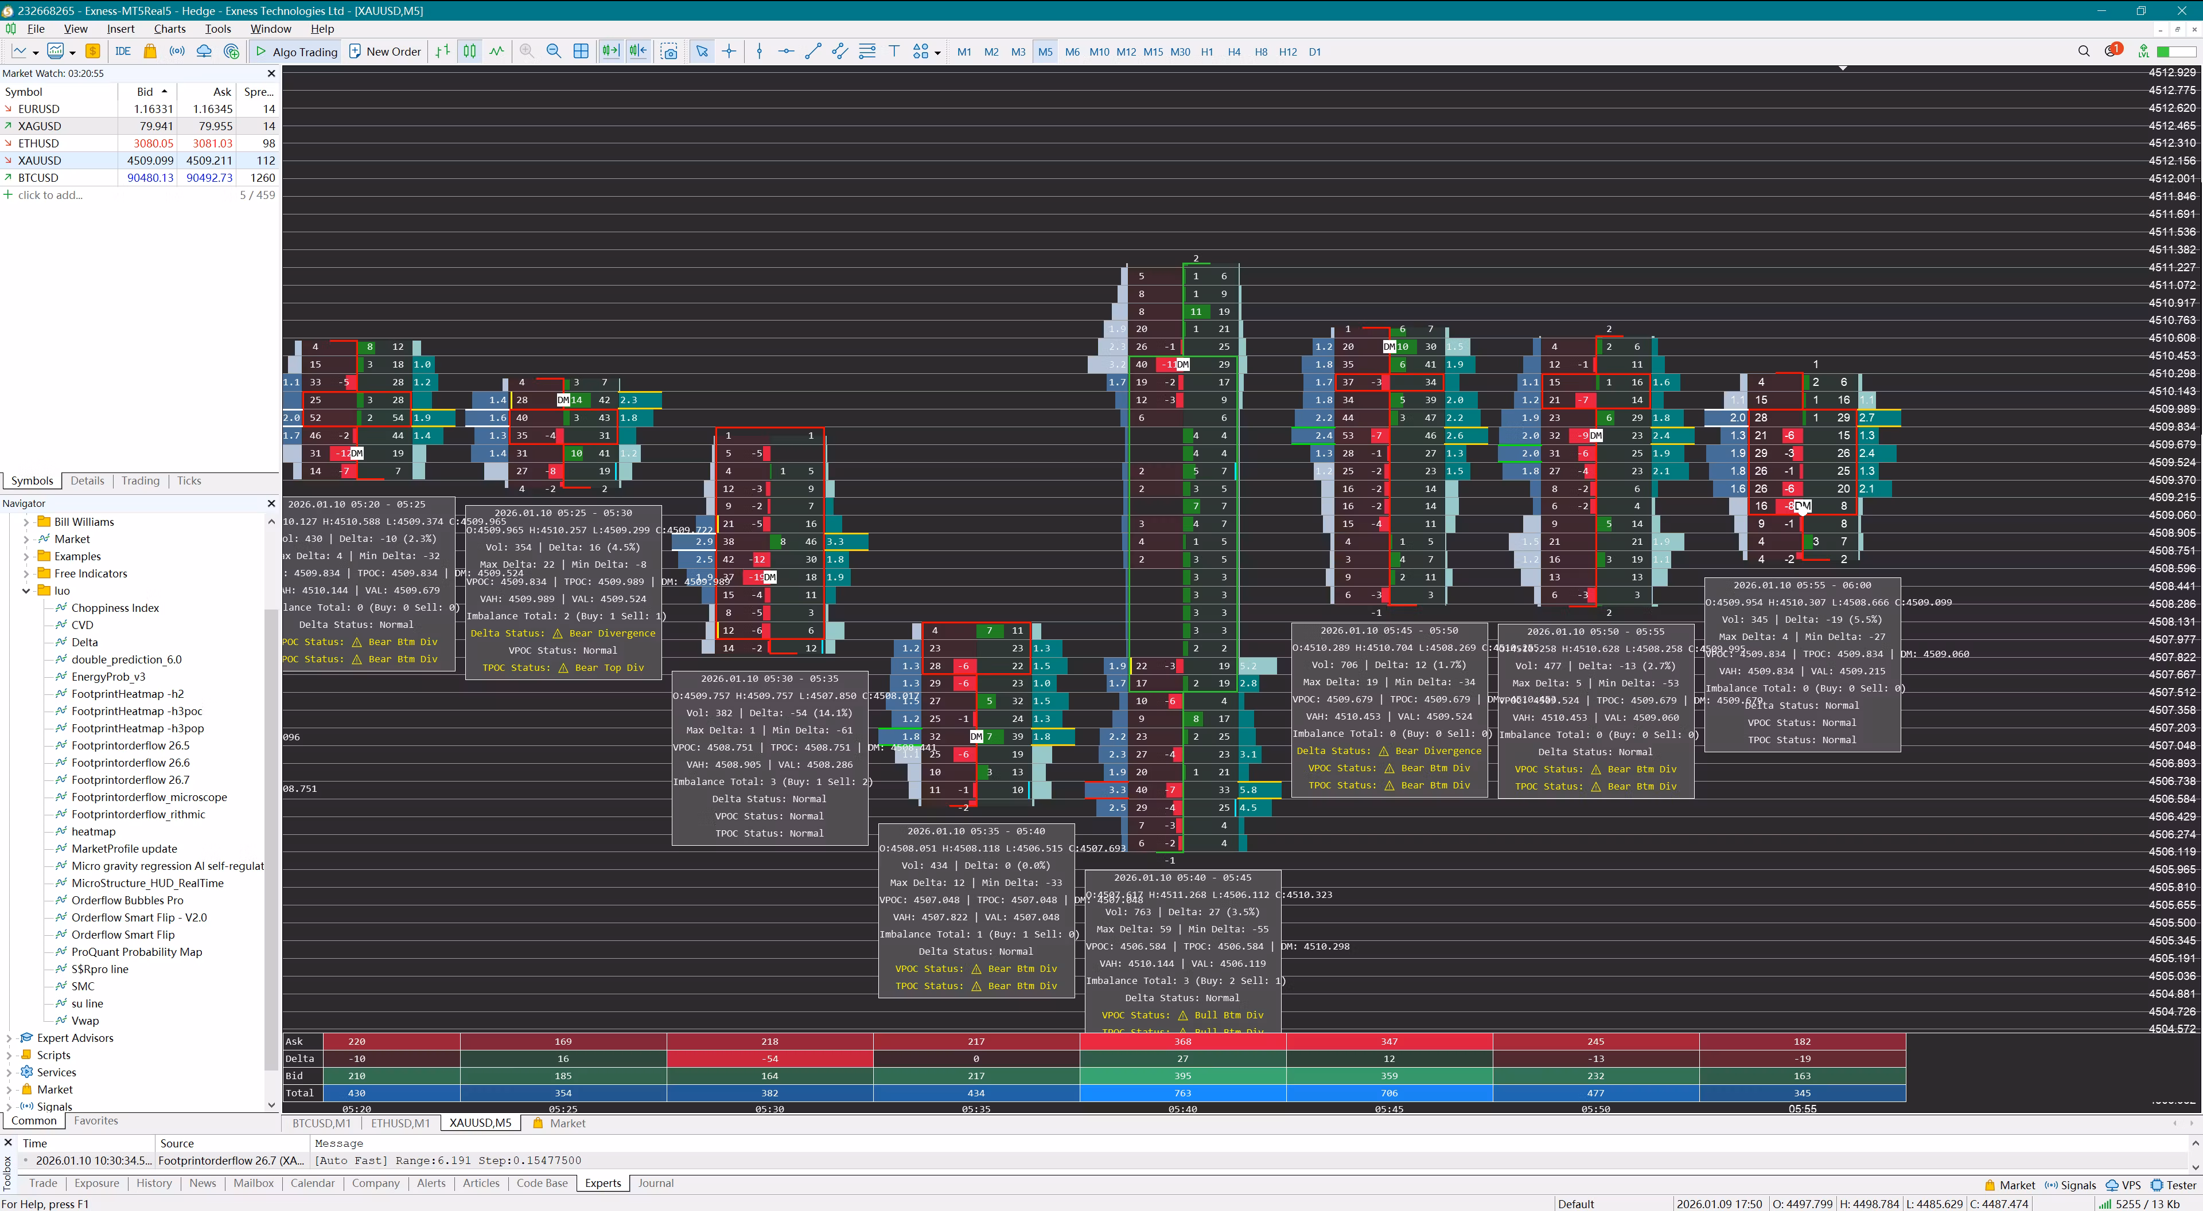Zoom out the chart
2203x1211 pixels.
click(x=553, y=51)
